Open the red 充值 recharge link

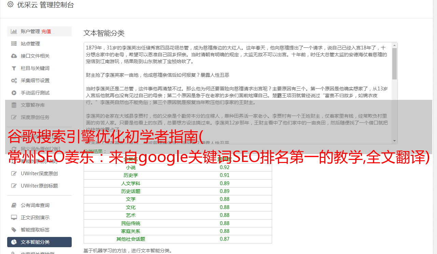point(46,31)
